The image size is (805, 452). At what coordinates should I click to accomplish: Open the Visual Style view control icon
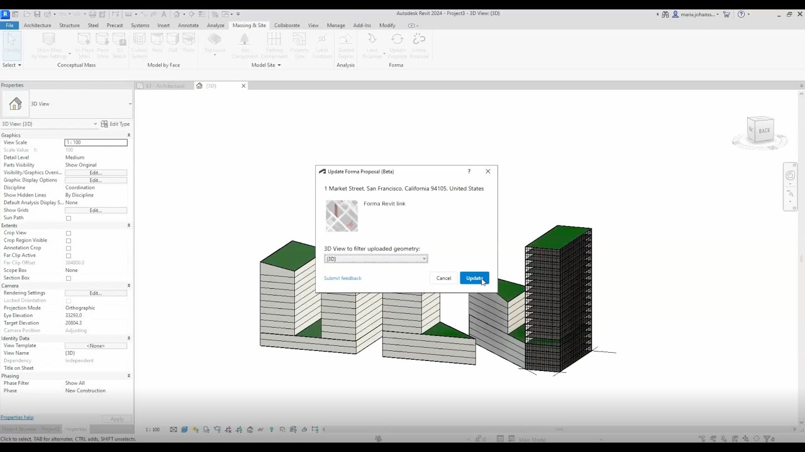[184, 430]
